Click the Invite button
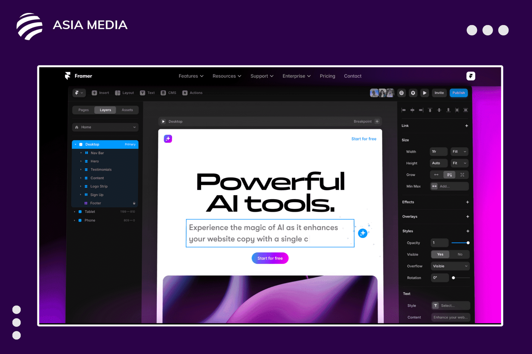Screen dimensions: 532x354 click(439, 93)
